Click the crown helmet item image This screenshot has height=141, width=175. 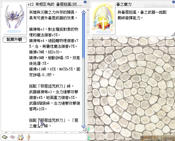15,18
